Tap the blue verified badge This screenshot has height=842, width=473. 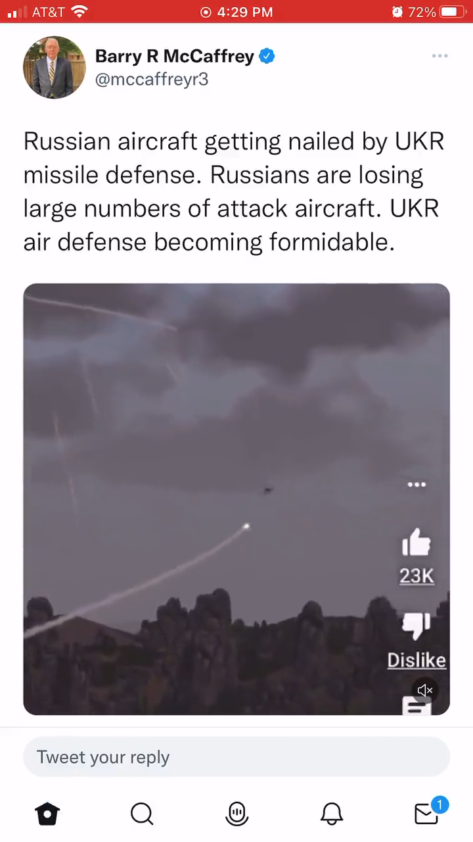(267, 57)
